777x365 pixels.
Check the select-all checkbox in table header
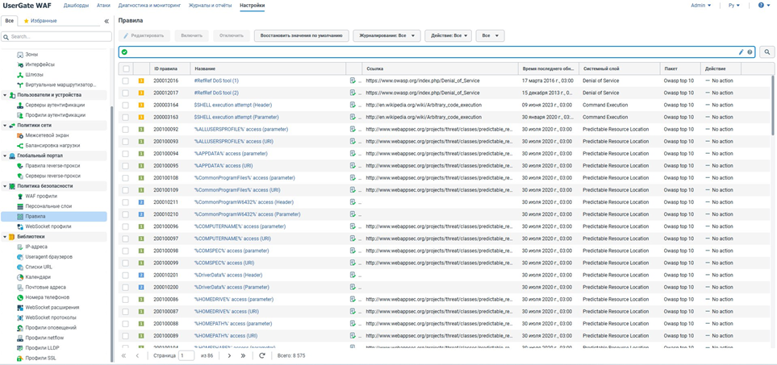126,69
